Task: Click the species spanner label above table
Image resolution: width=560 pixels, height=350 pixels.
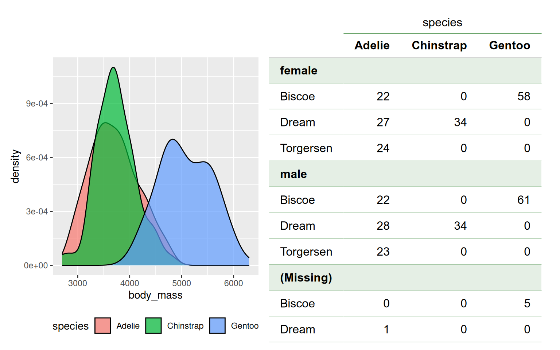Action: 442,23
